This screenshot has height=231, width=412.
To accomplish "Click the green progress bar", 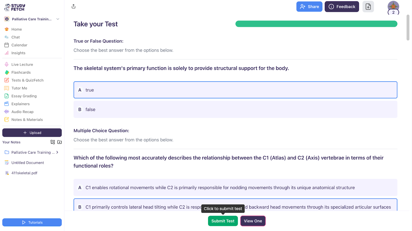I will (316, 24).
